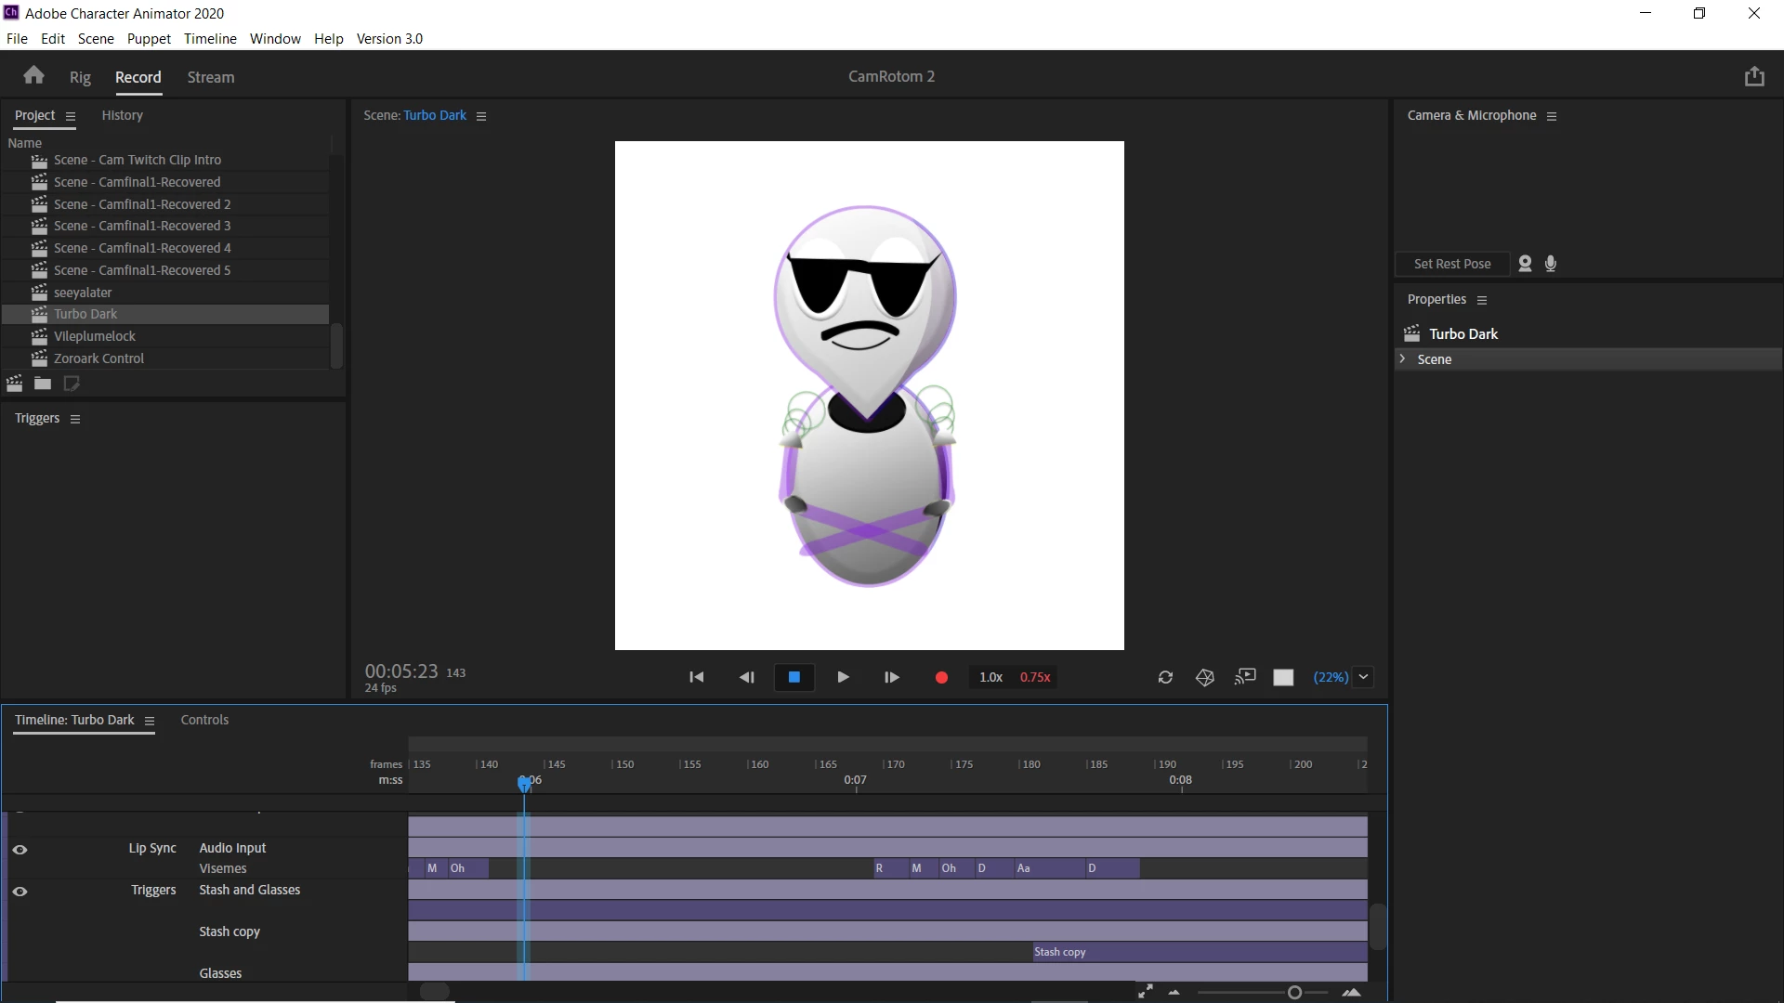
Task: Click the Export share icon
Action: [x=1753, y=76]
